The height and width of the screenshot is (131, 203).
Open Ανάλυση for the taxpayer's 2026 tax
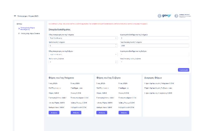[x=75, y=113]
